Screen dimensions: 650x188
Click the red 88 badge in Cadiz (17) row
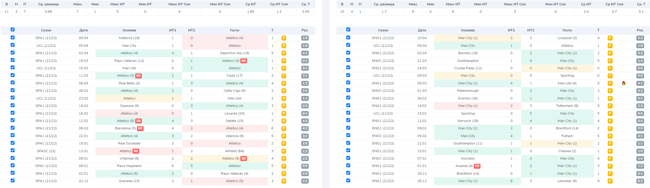[138, 75]
